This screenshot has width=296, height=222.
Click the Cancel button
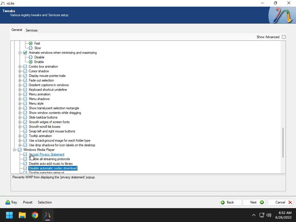tap(280, 202)
